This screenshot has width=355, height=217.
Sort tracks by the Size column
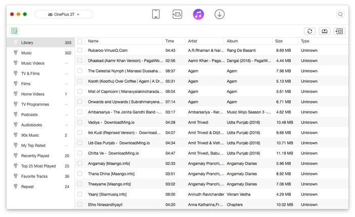279,41
